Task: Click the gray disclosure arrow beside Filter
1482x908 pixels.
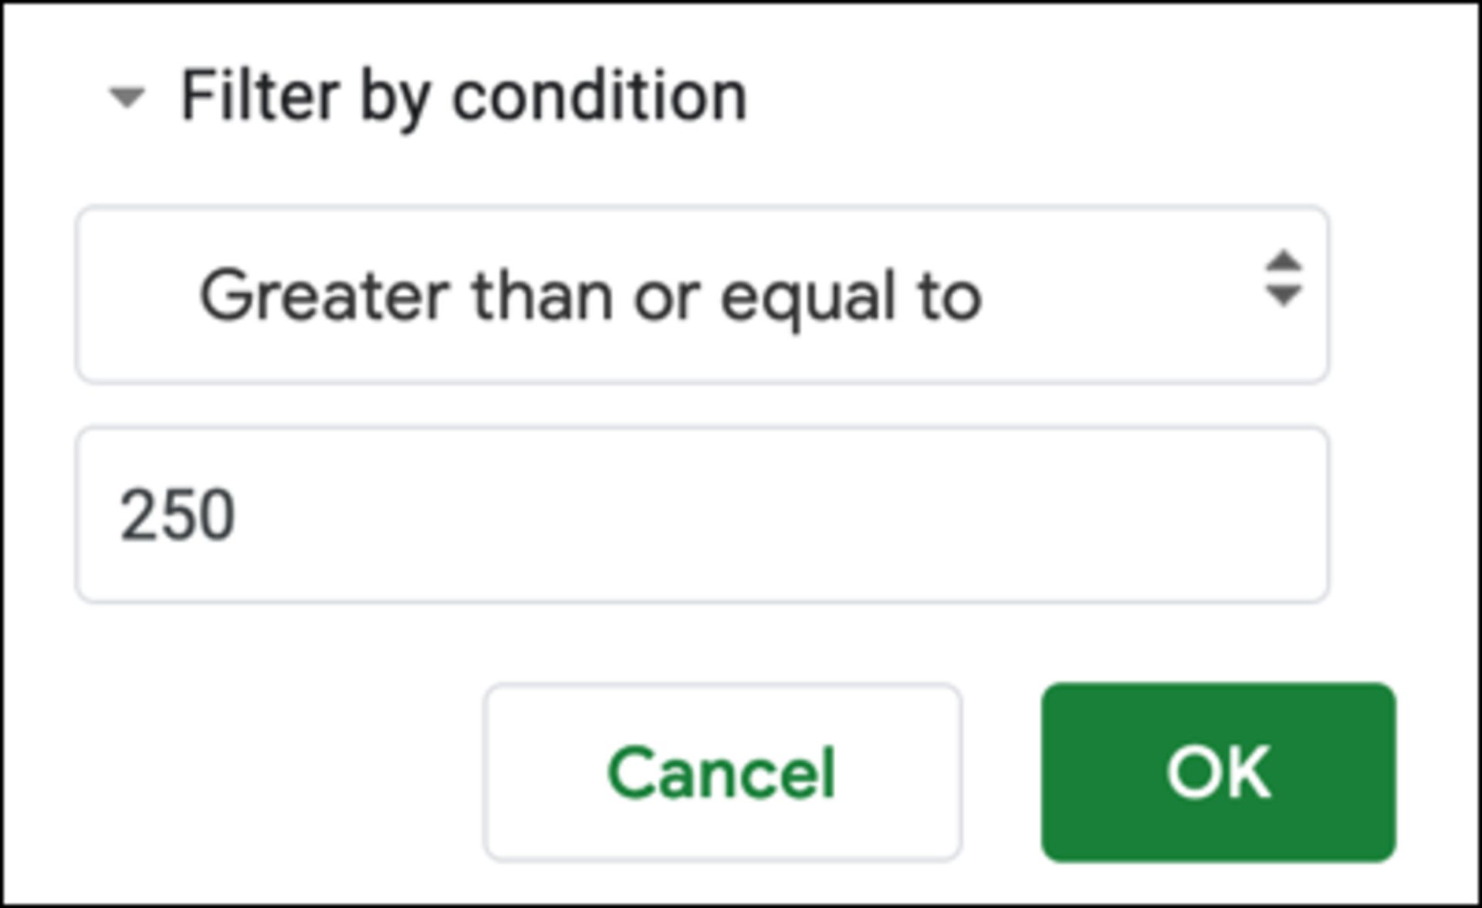Action: [127, 97]
